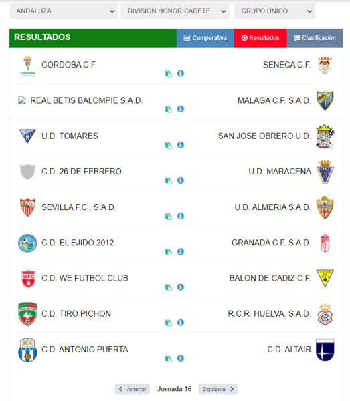Open the DIVISION HONOR CADETE dropdown
Image resolution: width=350 pixels, height=401 pixels.
[x=175, y=11]
